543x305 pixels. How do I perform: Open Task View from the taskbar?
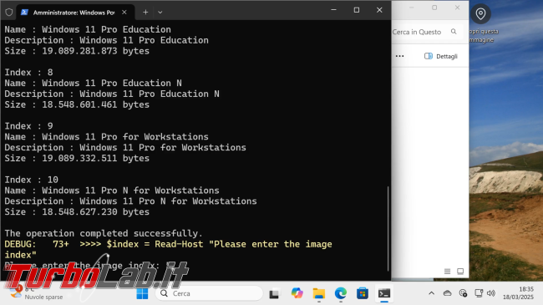click(274, 293)
